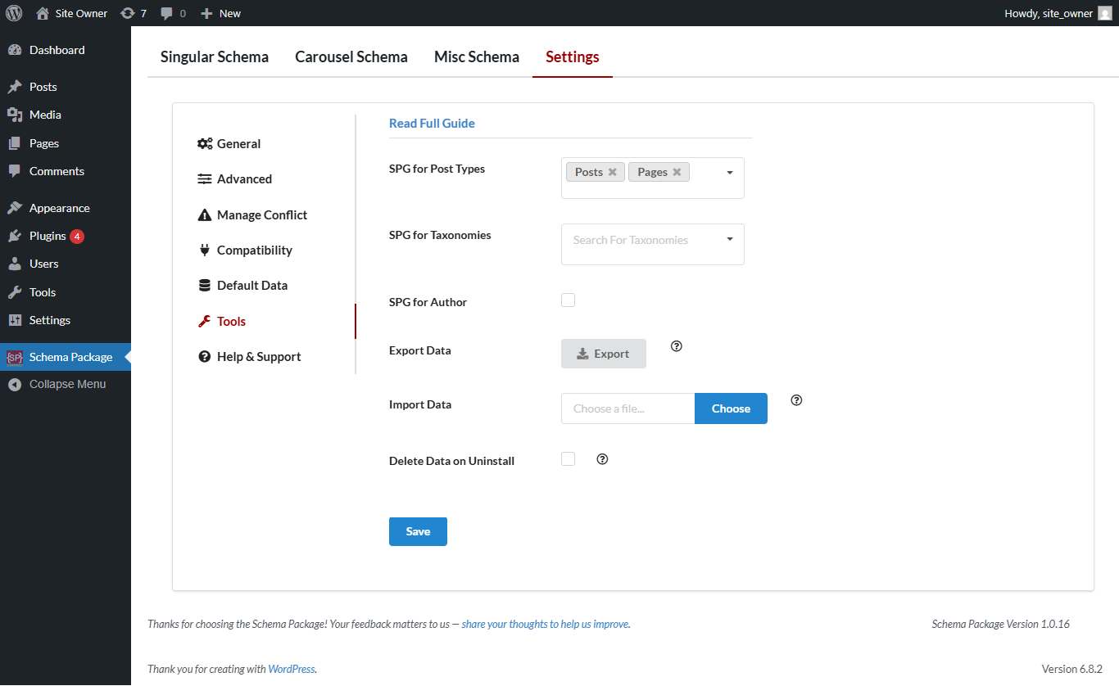Follow the share your thoughts link
The image size is (1119, 686).
tap(546, 624)
